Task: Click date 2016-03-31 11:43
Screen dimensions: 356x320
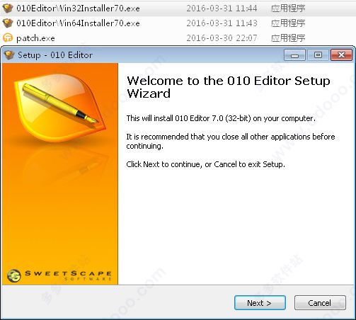Action: tap(222, 23)
